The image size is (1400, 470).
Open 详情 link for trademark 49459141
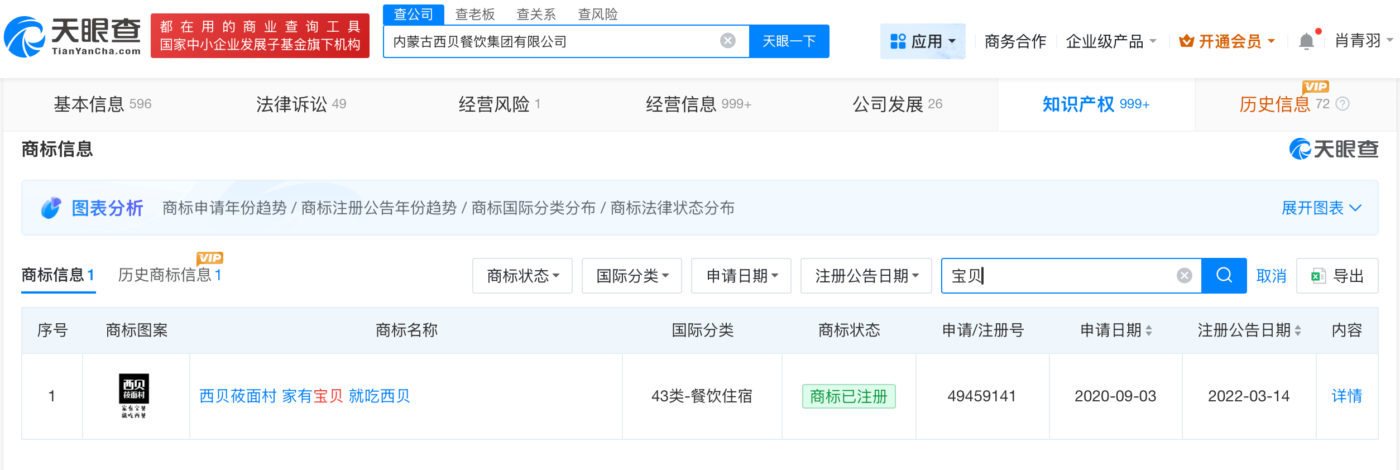(x=1346, y=396)
